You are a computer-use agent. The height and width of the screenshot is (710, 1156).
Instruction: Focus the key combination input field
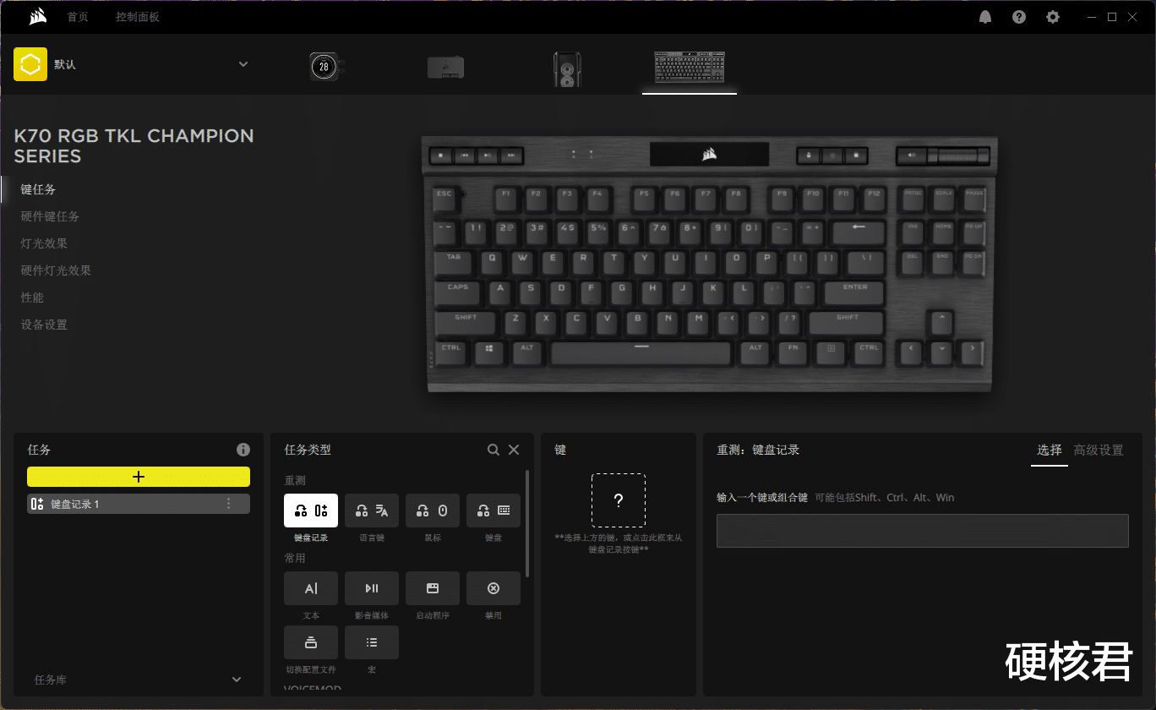pos(923,531)
